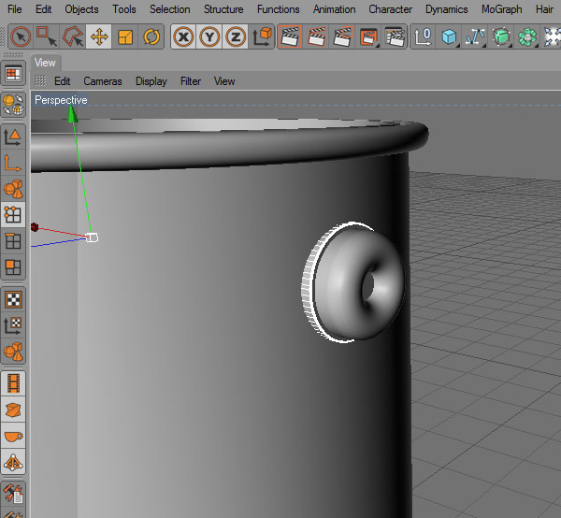The height and width of the screenshot is (518, 561).
Task: Click the torus knob on the cylinder
Action: [358, 283]
